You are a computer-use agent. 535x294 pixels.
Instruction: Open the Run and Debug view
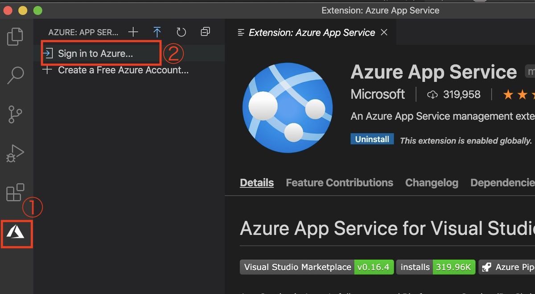(16, 153)
